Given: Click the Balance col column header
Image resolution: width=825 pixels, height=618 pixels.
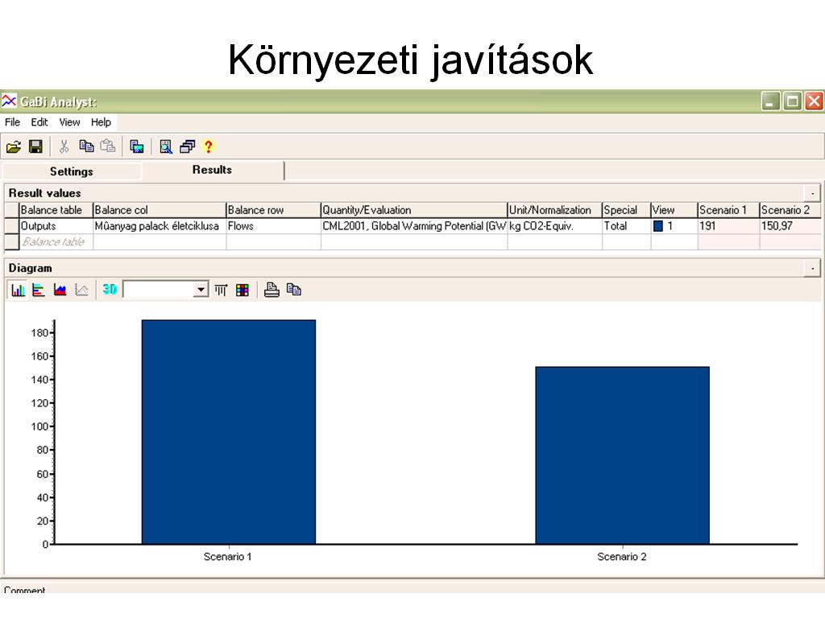Looking at the screenshot, I should [x=160, y=210].
